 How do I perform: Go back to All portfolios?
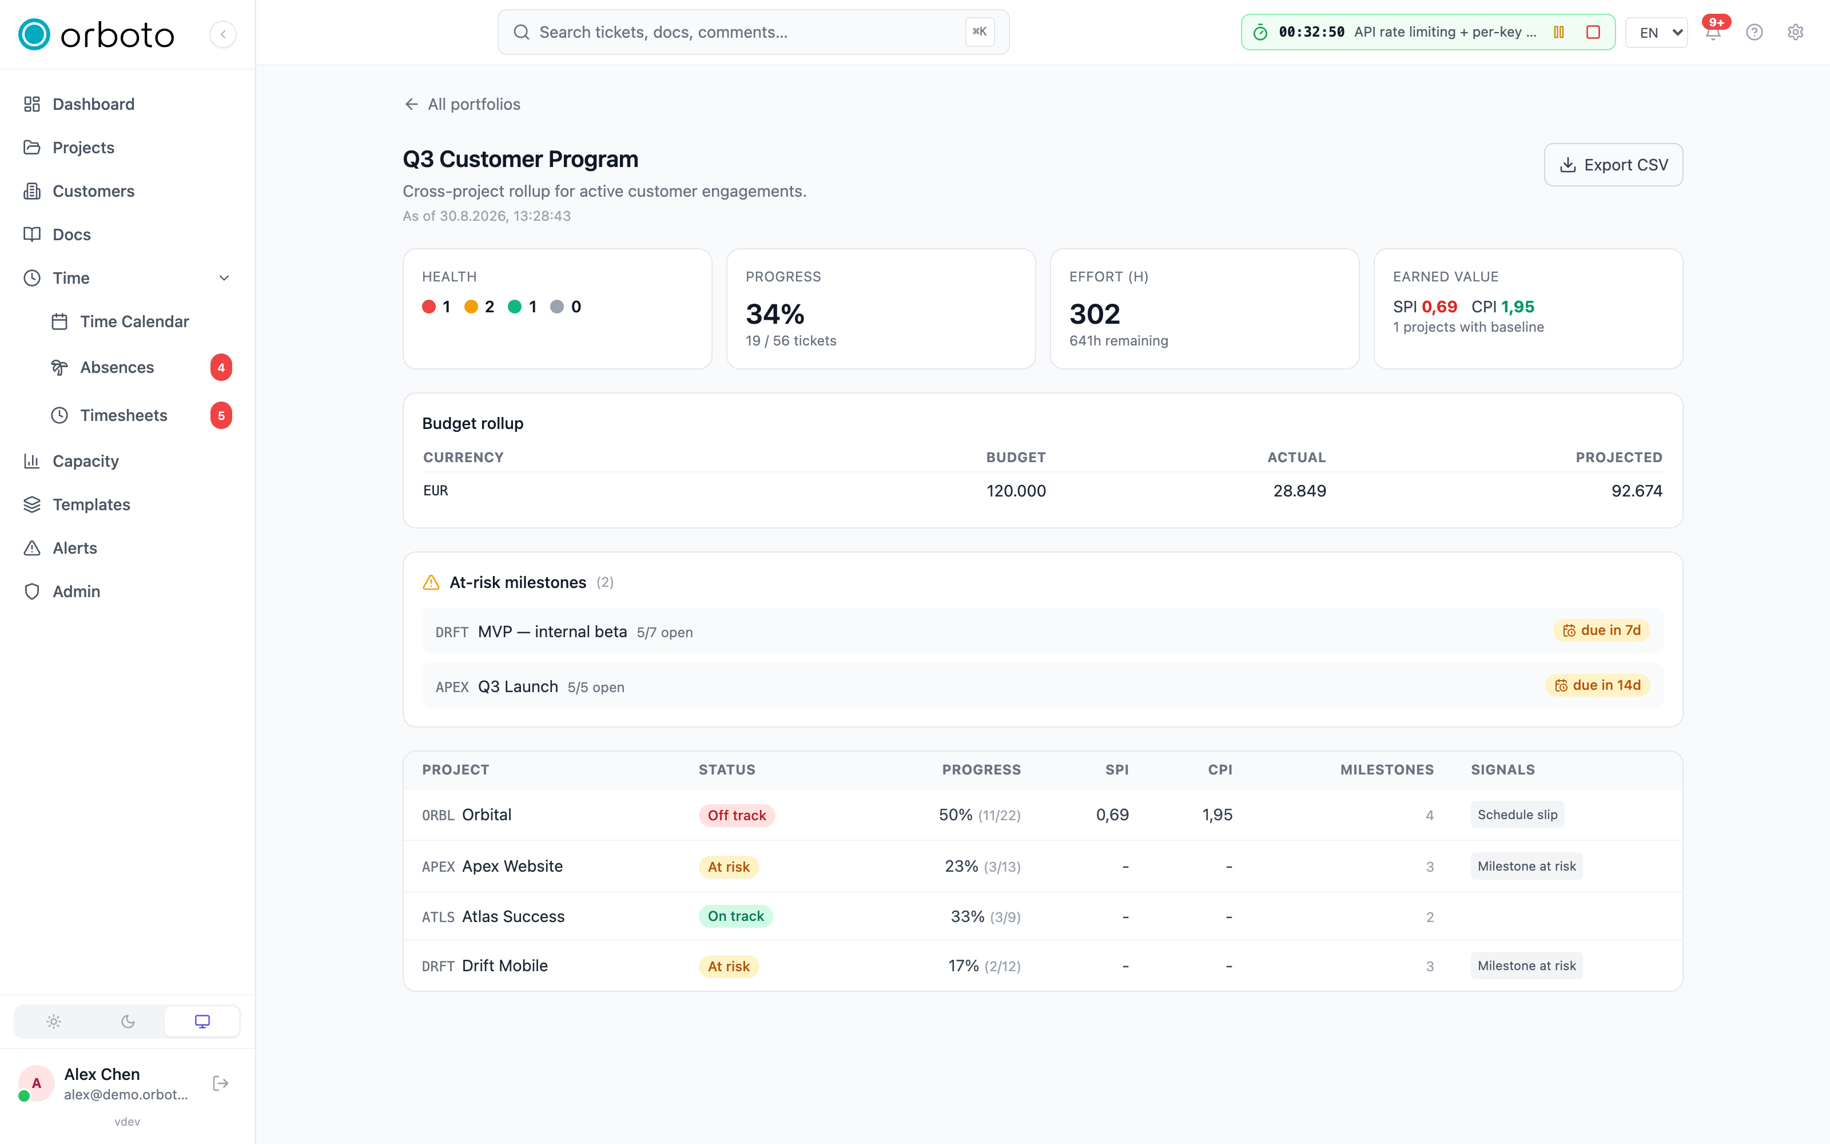point(462,105)
